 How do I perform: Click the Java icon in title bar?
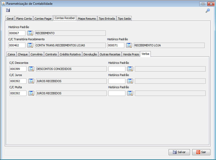tap(3, 4)
